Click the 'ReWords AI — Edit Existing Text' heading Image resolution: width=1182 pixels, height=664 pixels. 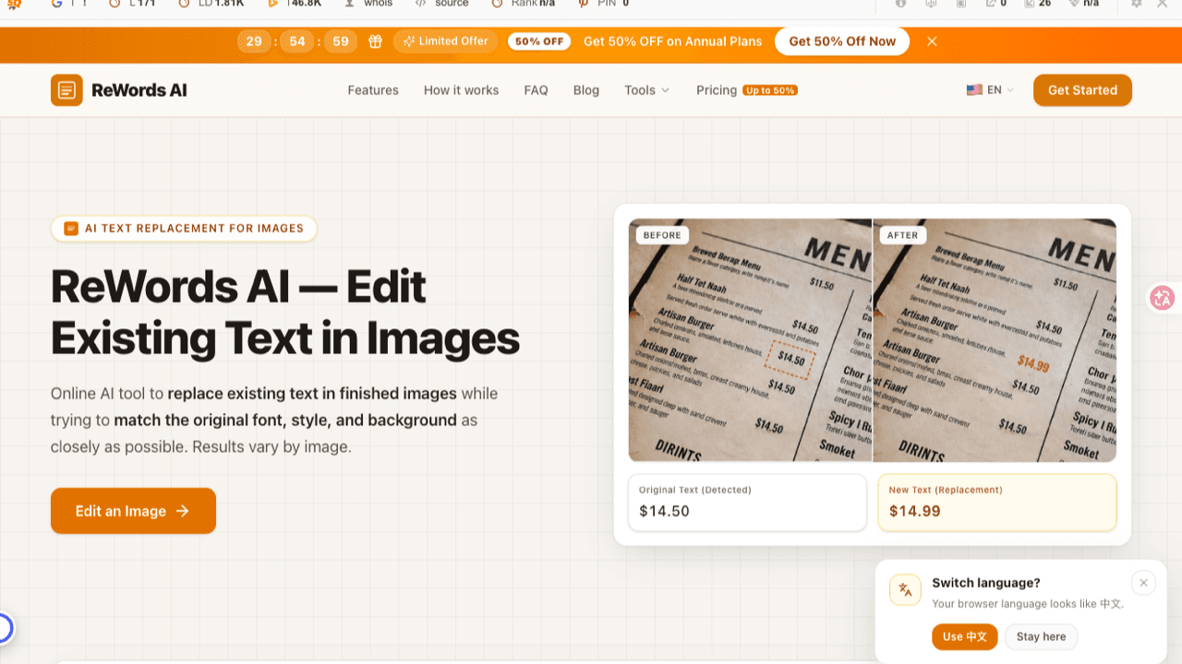tap(285, 313)
